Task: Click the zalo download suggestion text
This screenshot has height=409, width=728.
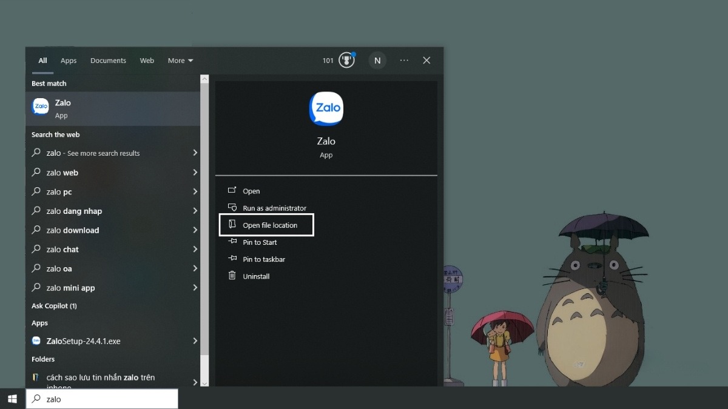Action: tap(72, 230)
